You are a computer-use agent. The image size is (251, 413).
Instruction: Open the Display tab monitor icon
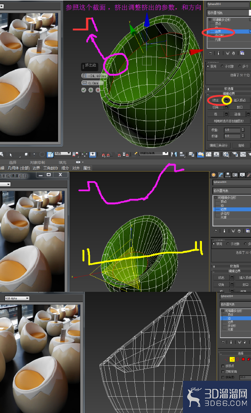[242, 175]
